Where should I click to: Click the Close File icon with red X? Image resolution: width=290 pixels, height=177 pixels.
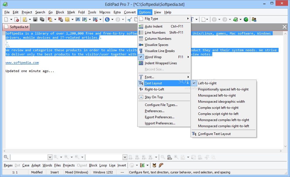(17, 19)
